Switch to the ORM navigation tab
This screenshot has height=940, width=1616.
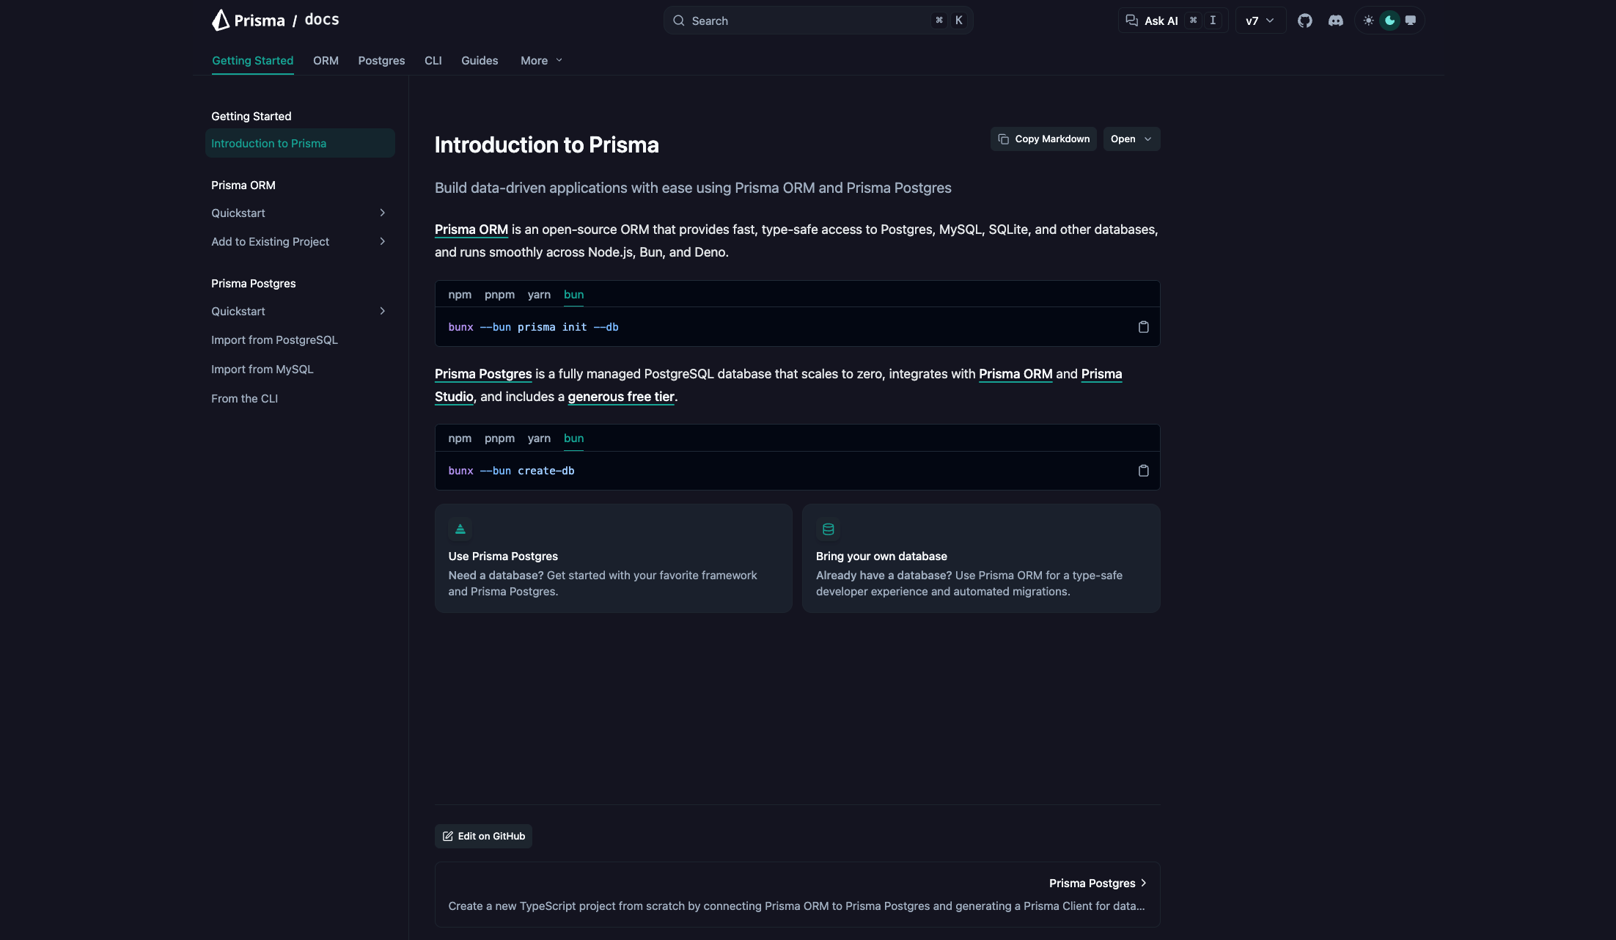pyautogui.click(x=326, y=61)
